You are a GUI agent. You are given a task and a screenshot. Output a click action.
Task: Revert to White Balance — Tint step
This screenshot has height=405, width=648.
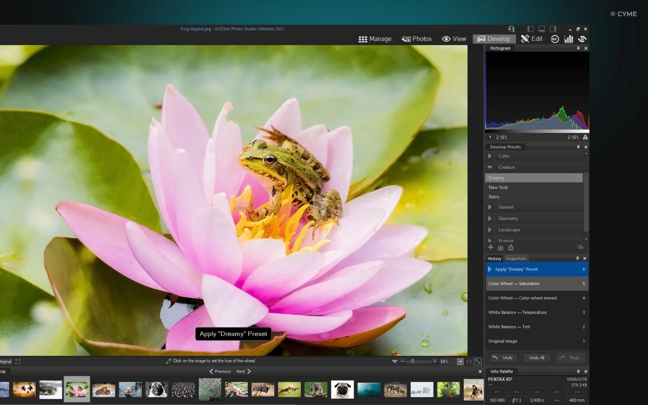coord(537,327)
